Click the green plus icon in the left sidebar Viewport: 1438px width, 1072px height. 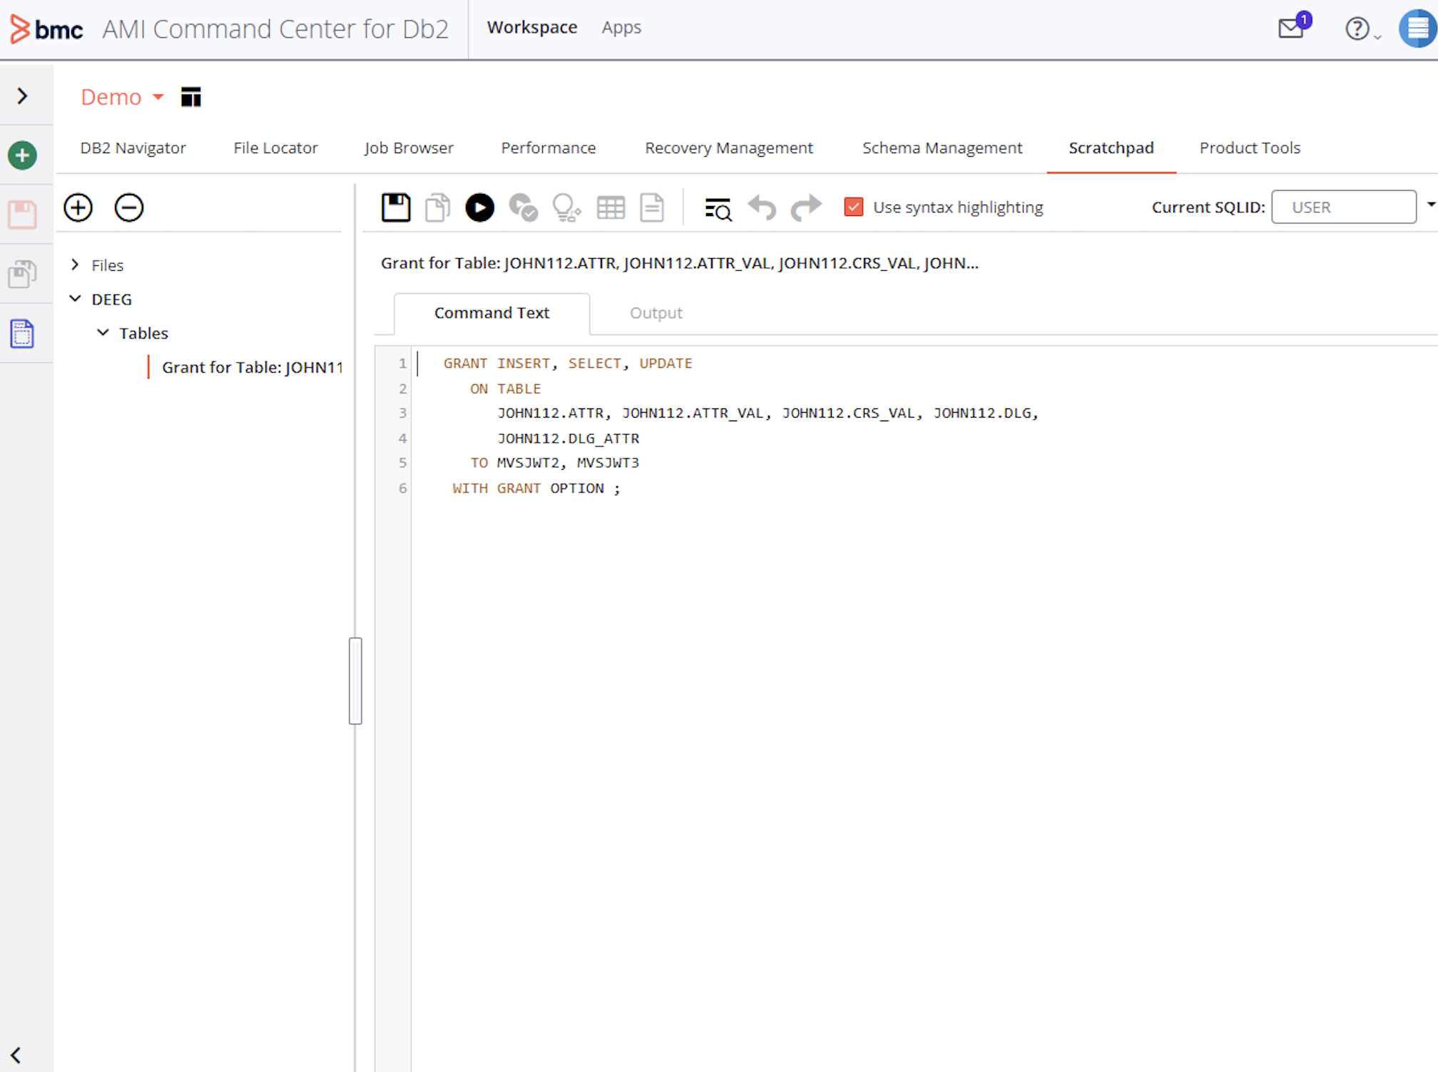pyautogui.click(x=23, y=155)
